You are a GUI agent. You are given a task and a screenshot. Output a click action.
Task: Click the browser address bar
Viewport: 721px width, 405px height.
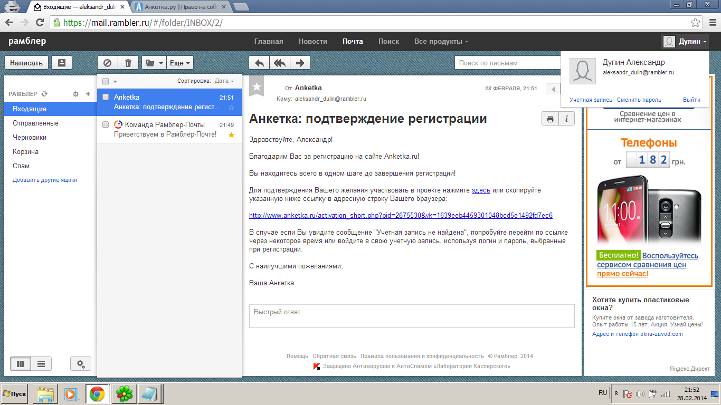click(369, 23)
